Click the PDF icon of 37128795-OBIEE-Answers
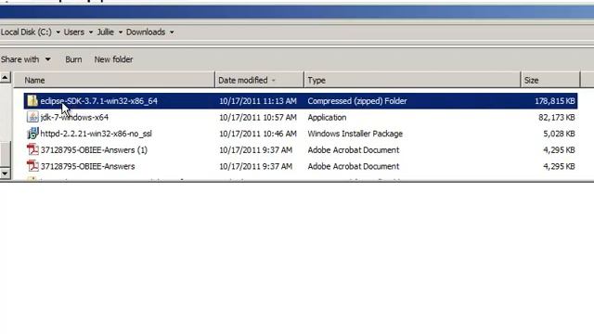 pos(32,166)
